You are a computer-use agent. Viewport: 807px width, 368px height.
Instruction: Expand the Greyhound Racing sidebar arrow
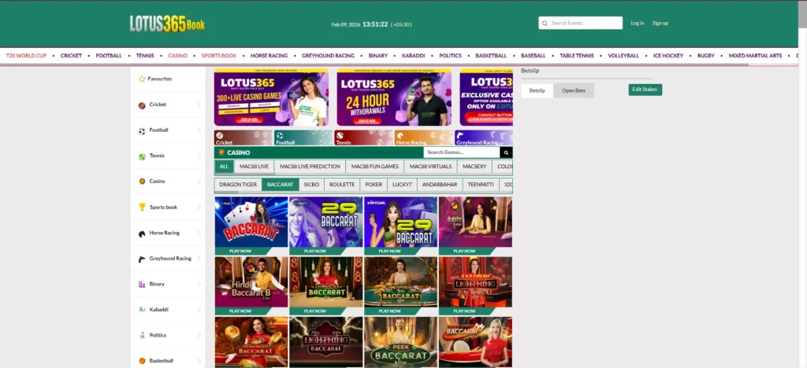coord(199,259)
